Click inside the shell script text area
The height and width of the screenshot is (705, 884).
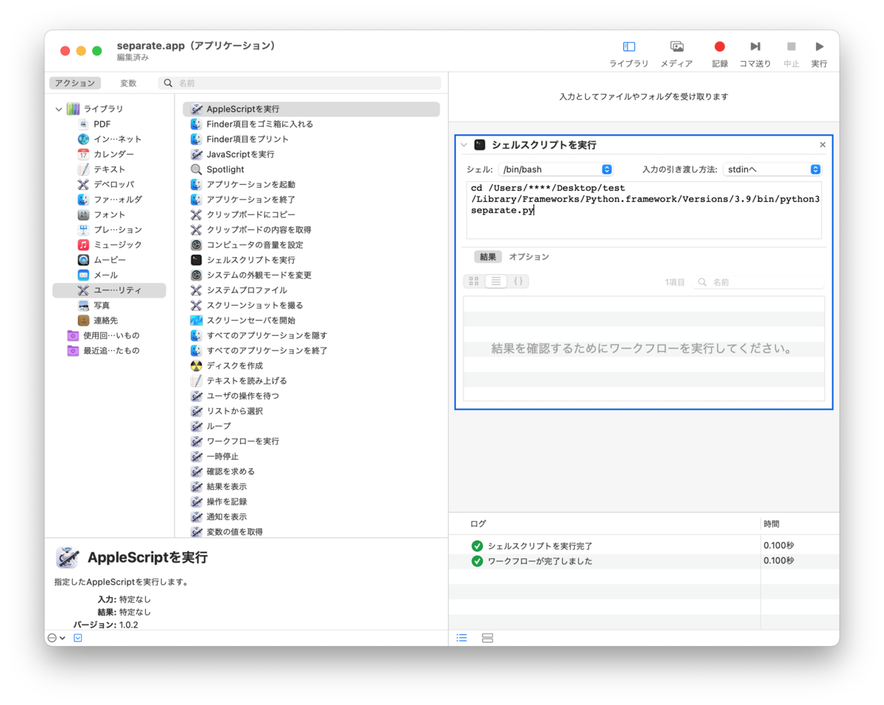[644, 210]
